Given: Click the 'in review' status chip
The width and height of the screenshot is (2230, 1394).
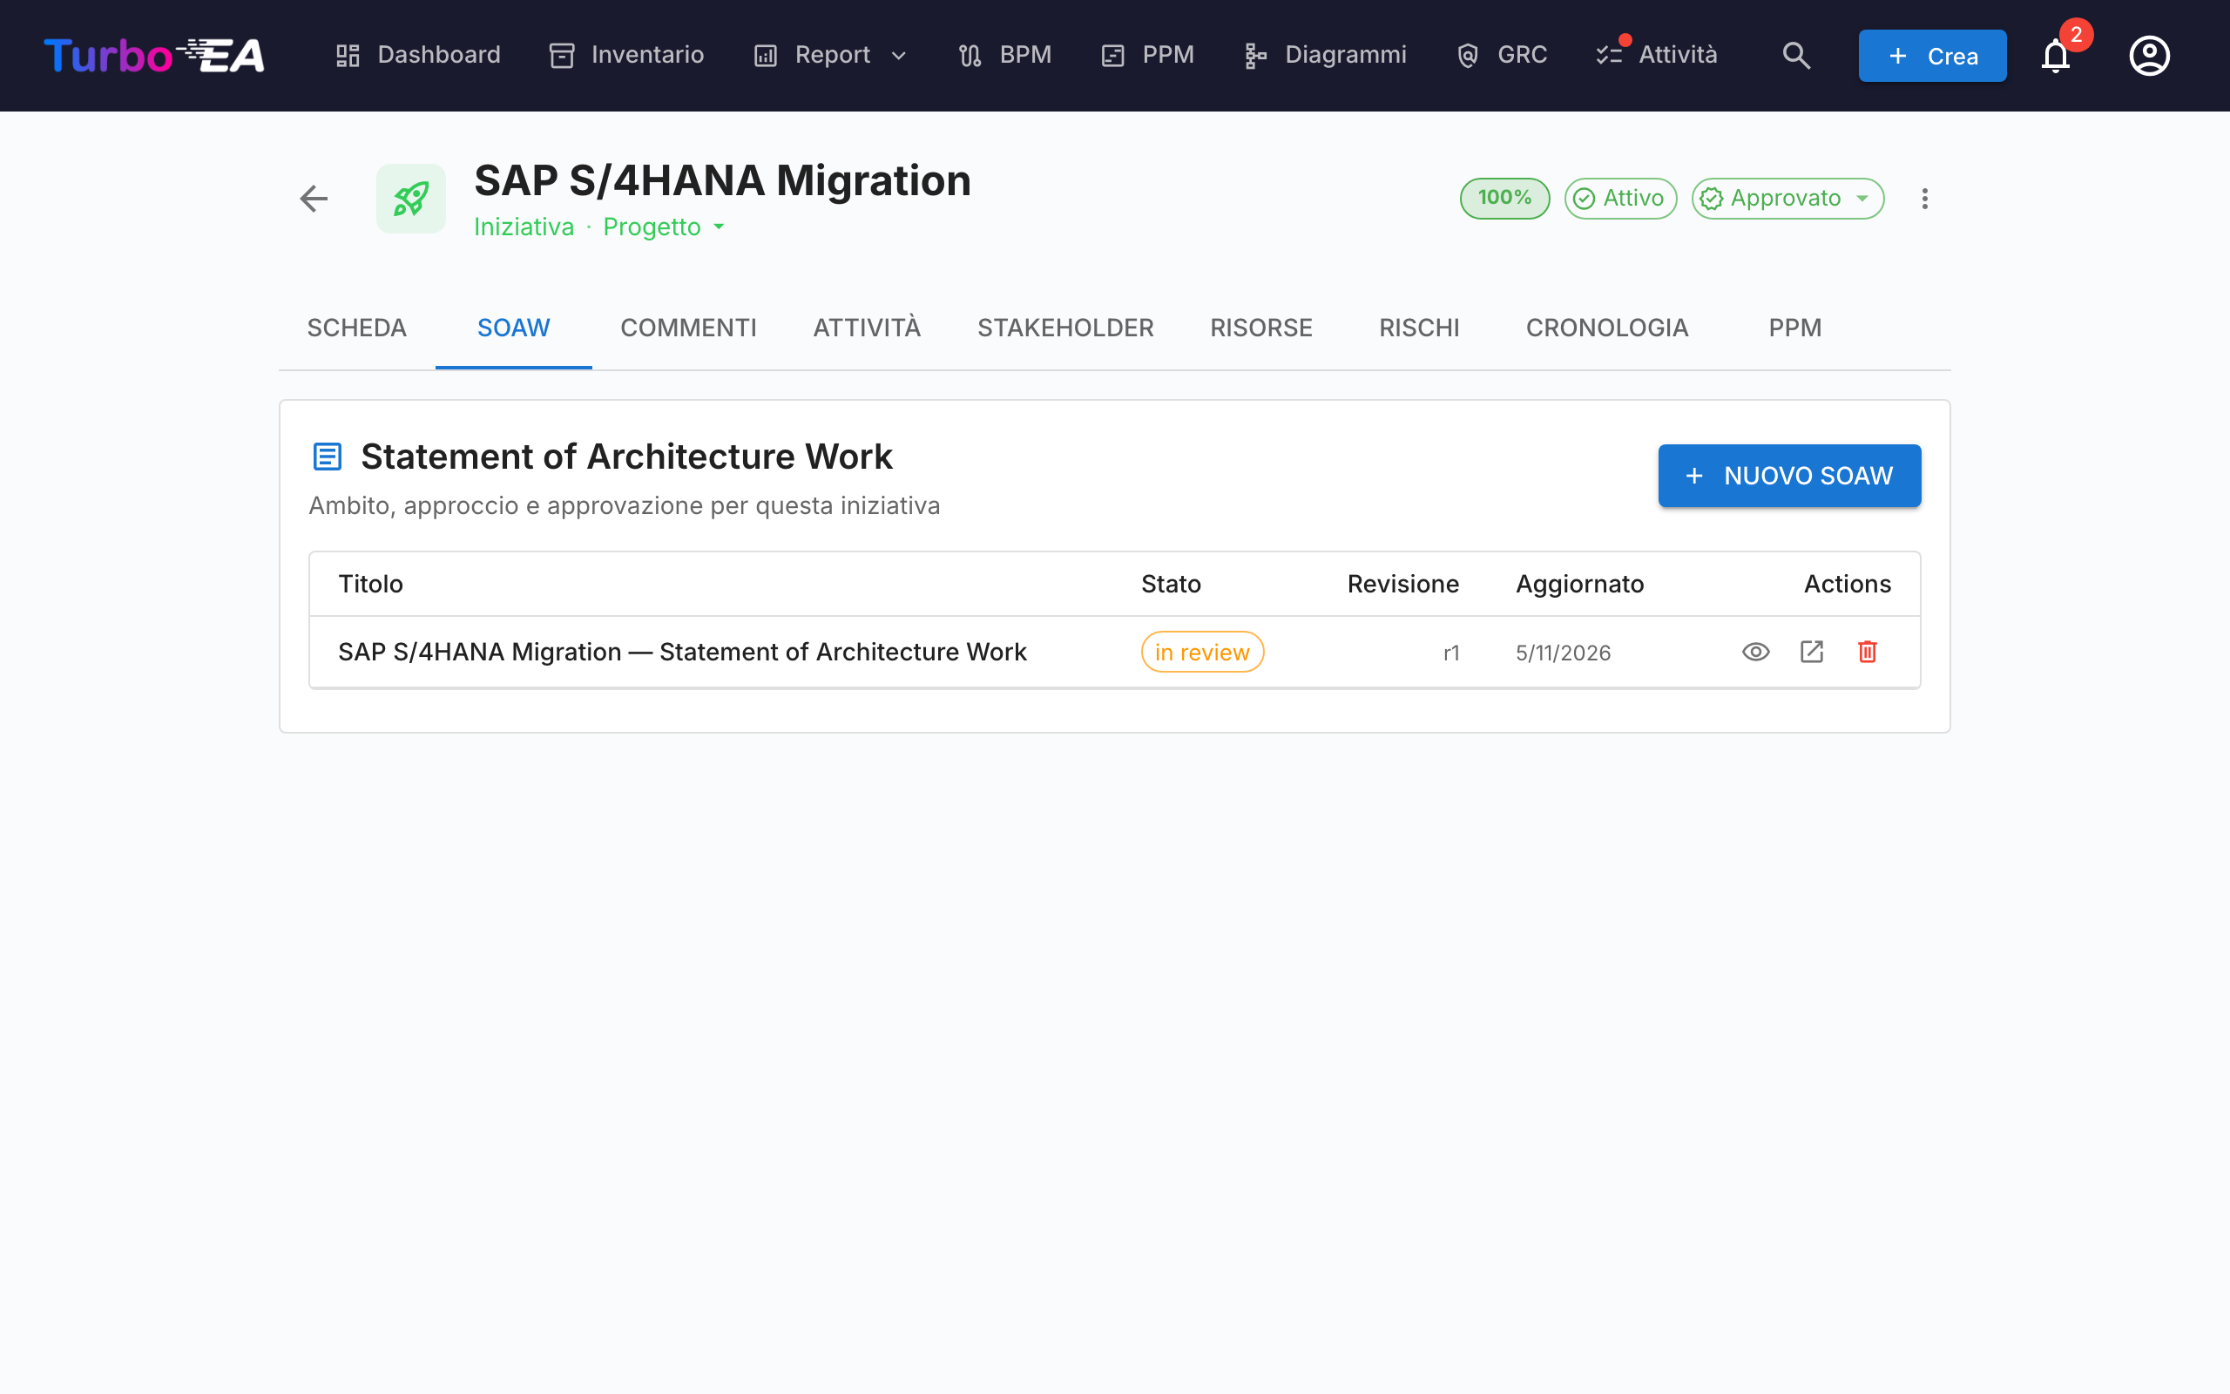Looking at the screenshot, I should pyautogui.click(x=1201, y=652).
